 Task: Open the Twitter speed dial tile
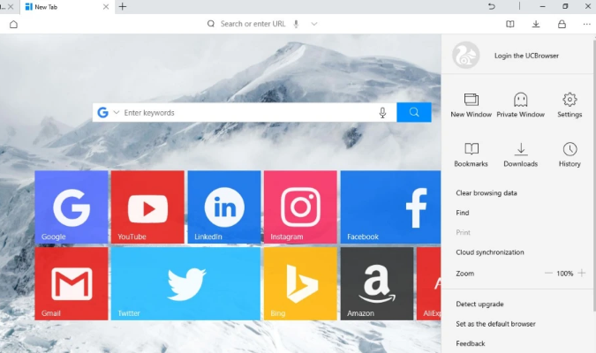pyautogui.click(x=186, y=284)
